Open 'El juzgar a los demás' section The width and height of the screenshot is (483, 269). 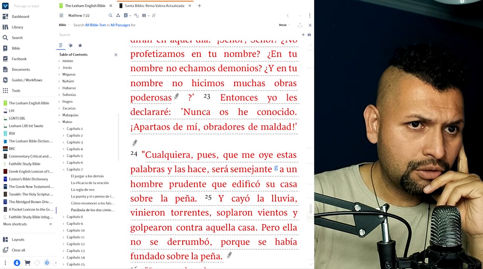(87, 176)
